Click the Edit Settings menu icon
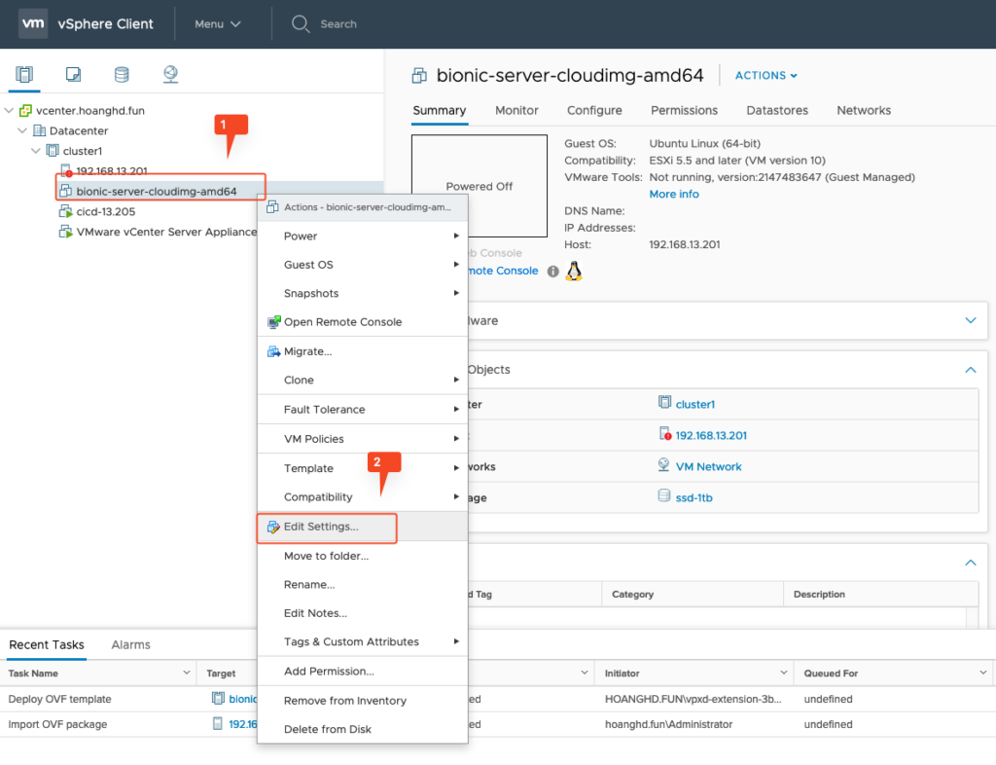Viewport: 996px width, 765px height. click(x=273, y=527)
